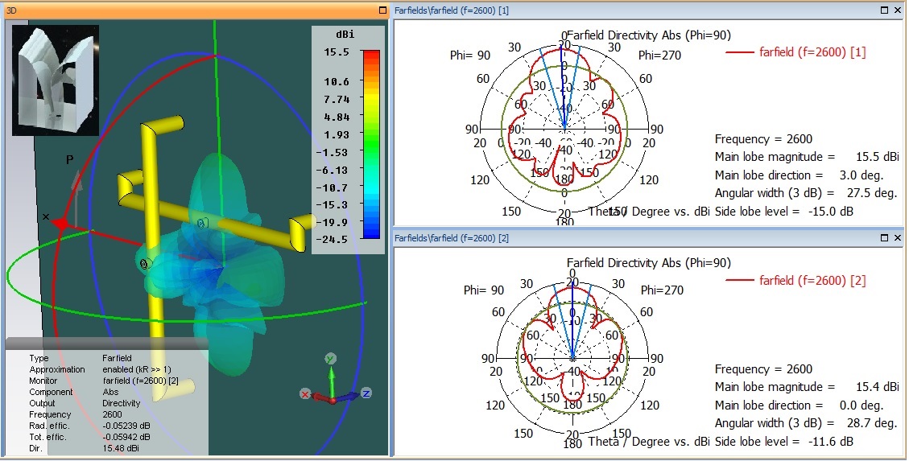This screenshot has height=461, width=909.
Task: Click the lower polar directivity plot
Action: pyautogui.click(x=572, y=358)
